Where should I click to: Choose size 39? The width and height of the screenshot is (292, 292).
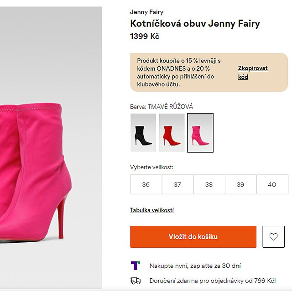240,184
